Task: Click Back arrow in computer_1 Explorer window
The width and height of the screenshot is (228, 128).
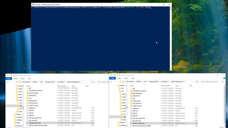Action: (8, 82)
